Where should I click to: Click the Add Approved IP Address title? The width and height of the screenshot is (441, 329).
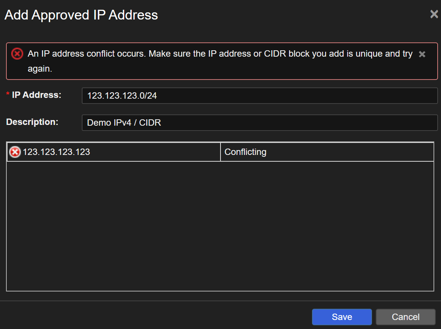pos(81,15)
